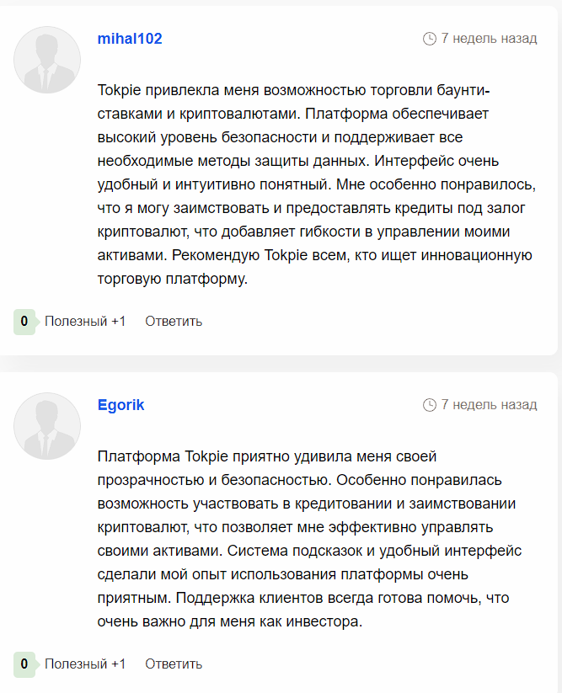Click mihal102's profile avatar

pos(47,60)
